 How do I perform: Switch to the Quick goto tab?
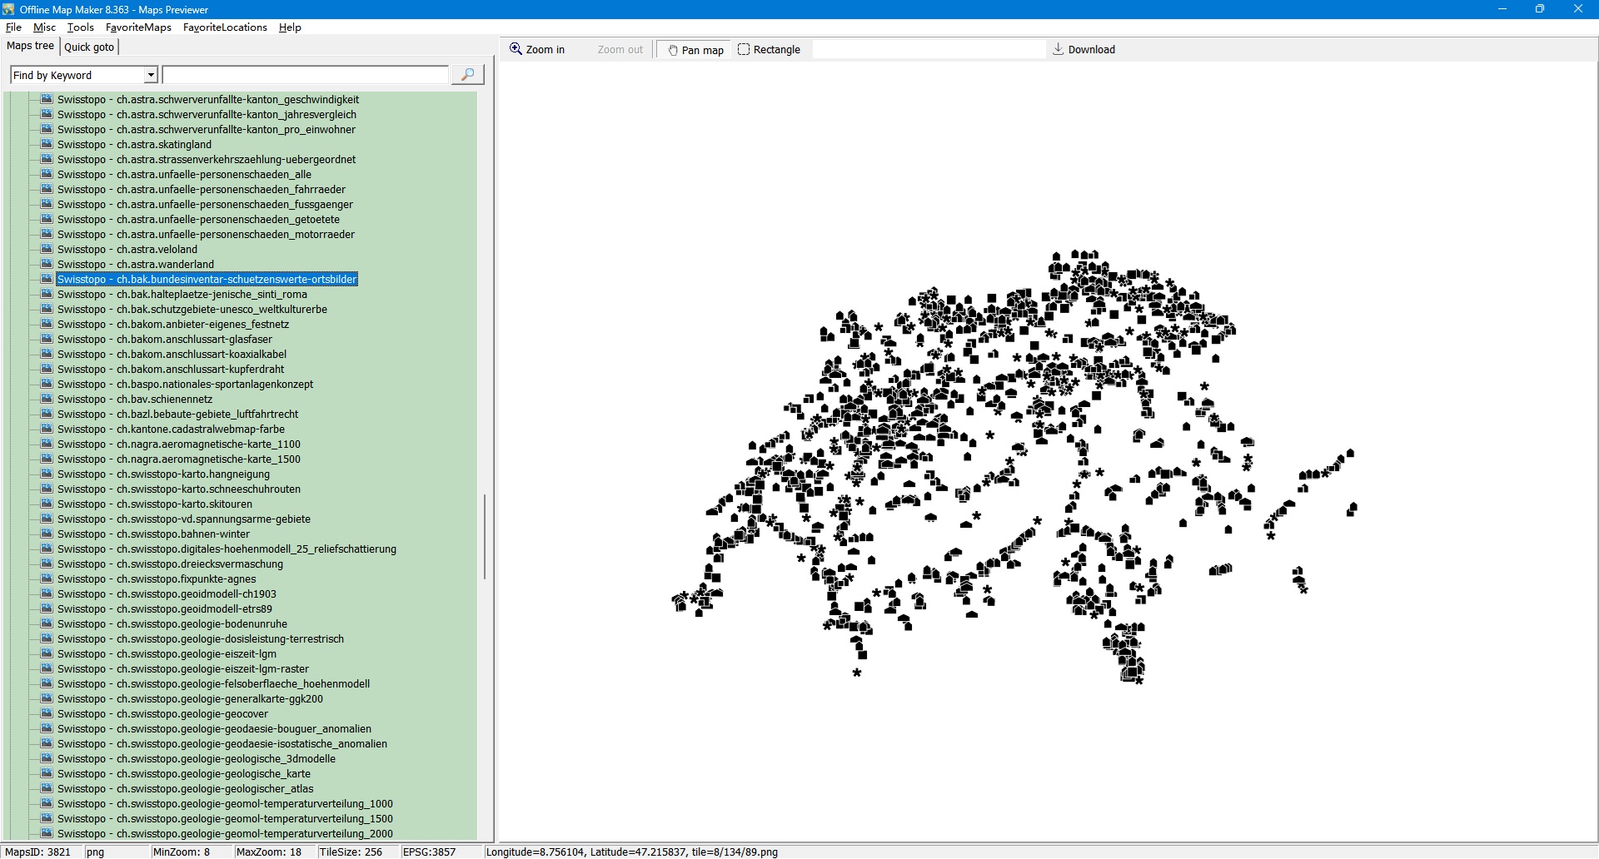pos(89,47)
